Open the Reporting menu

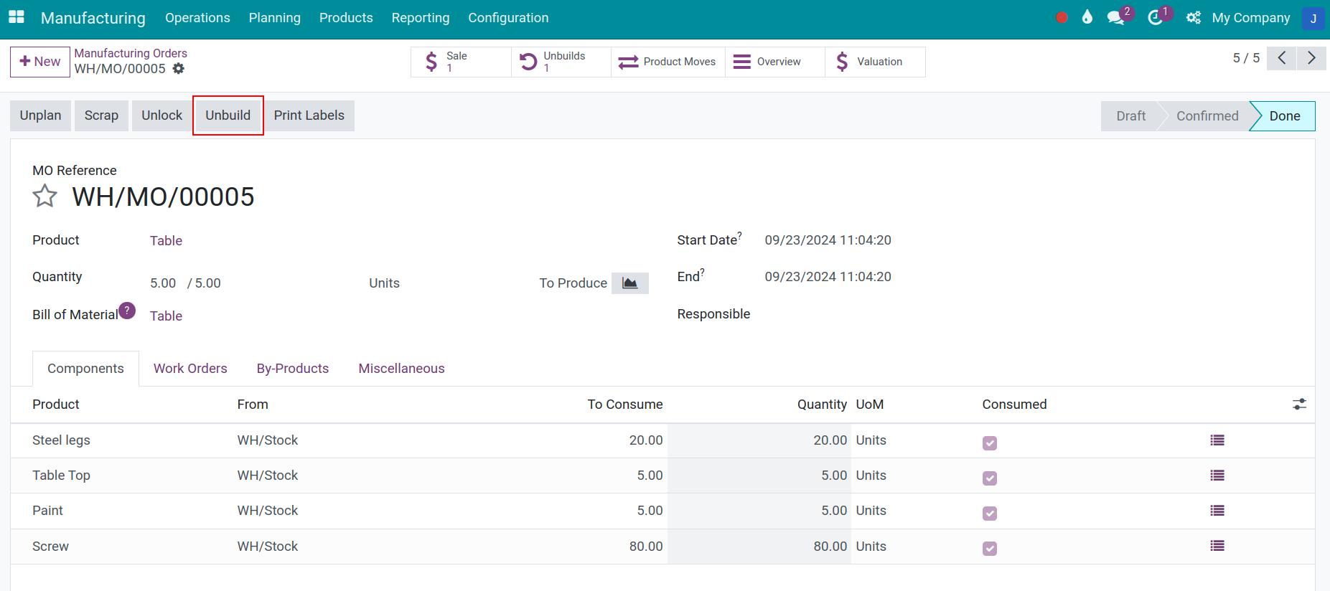[x=421, y=18]
